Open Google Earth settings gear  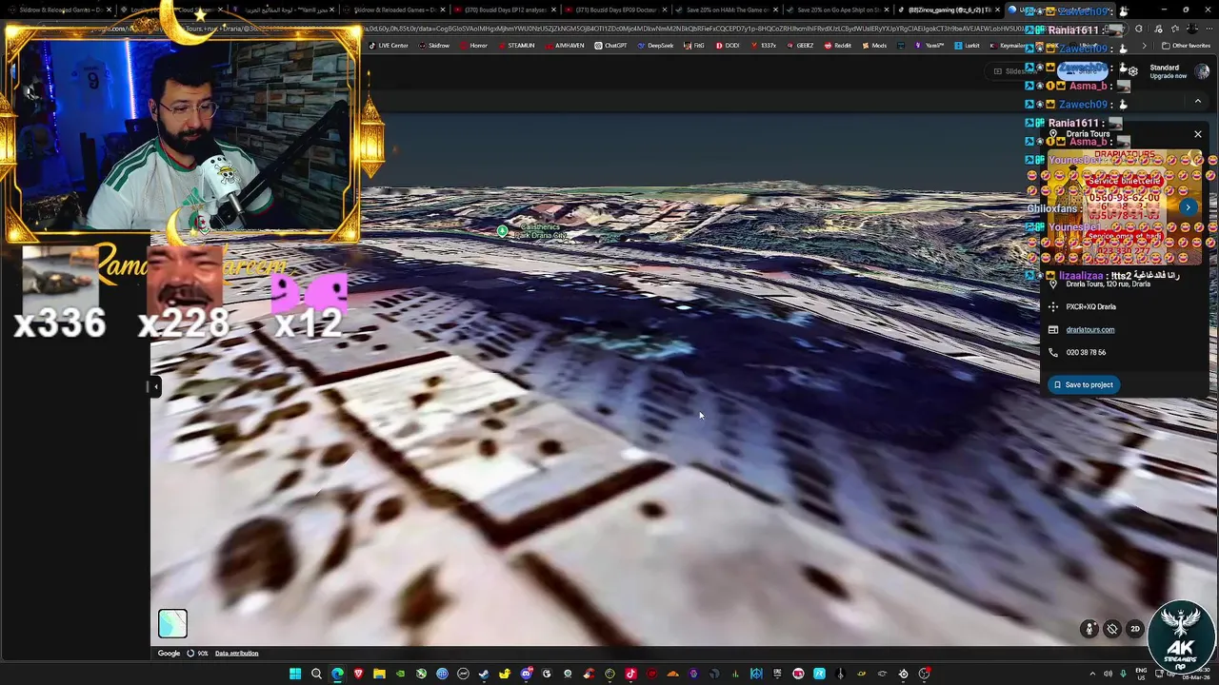coord(1132,71)
